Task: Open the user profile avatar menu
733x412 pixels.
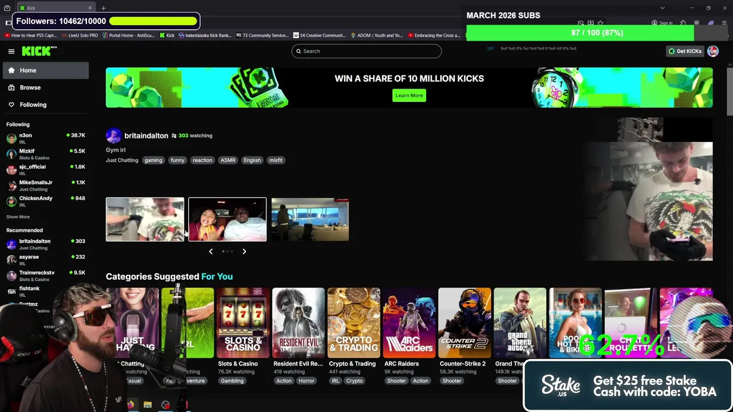Action: coord(712,51)
